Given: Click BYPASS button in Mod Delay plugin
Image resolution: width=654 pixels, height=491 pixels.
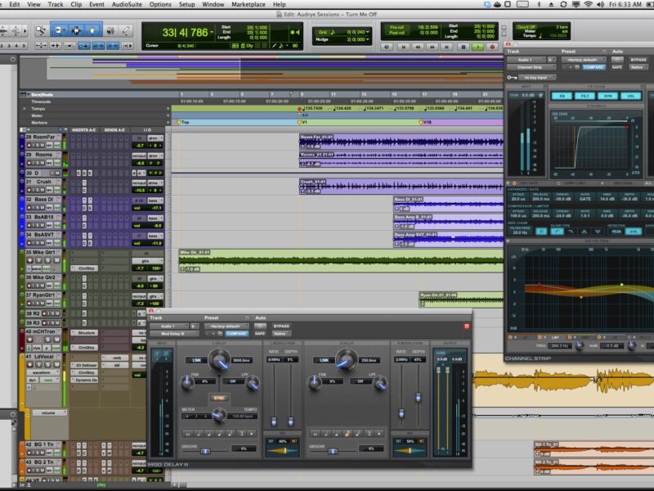Looking at the screenshot, I should (x=281, y=326).
